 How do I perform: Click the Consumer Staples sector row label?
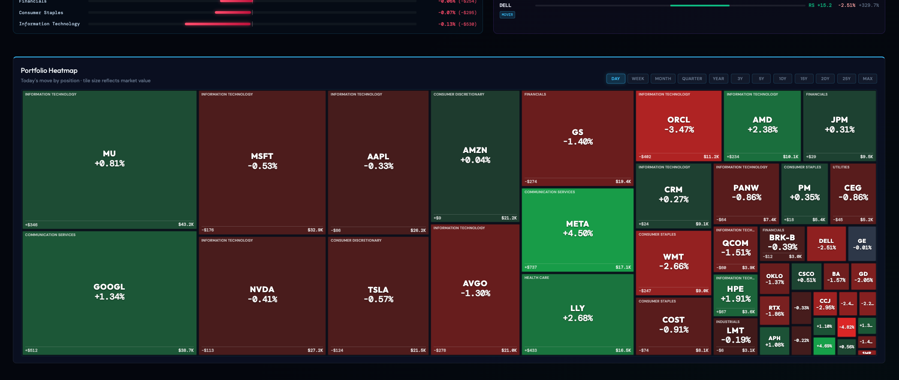pos(41,13)
